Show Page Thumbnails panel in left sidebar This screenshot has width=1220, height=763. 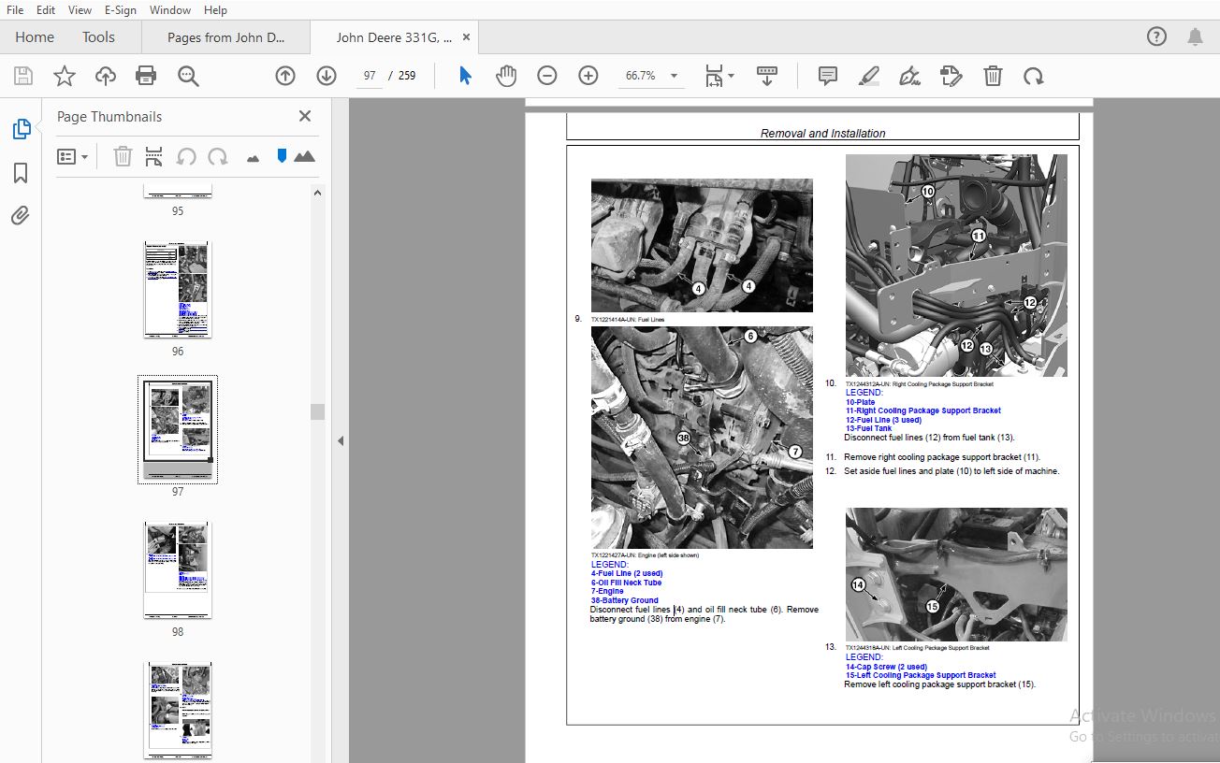click(21, 130)
